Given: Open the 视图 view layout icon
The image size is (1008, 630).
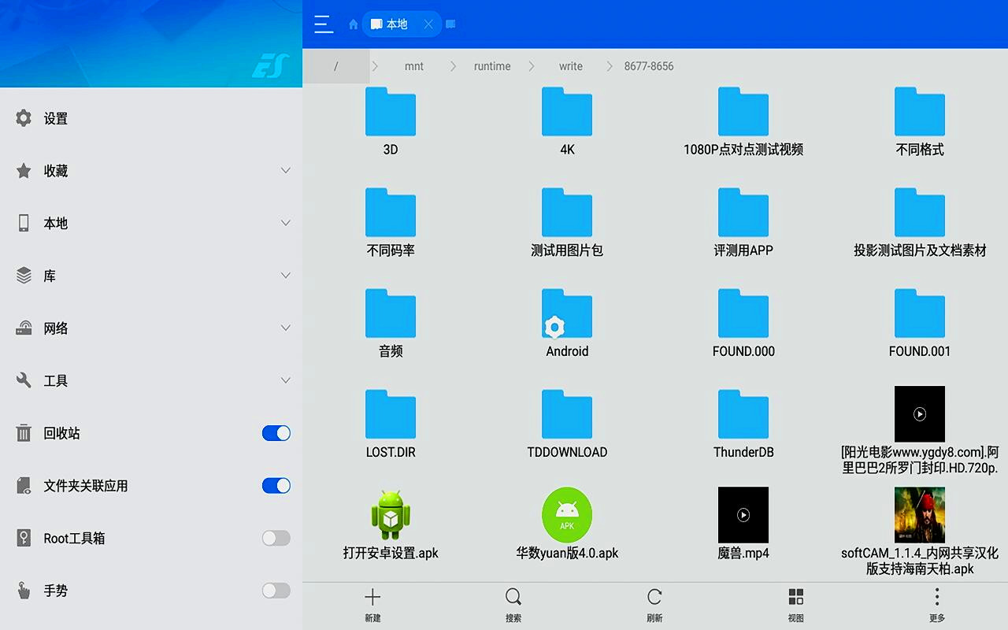Looking at the screenshot, I should (x=796, y=597).
